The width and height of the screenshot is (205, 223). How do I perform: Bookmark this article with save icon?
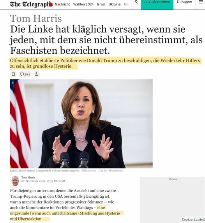click(13, 74)
